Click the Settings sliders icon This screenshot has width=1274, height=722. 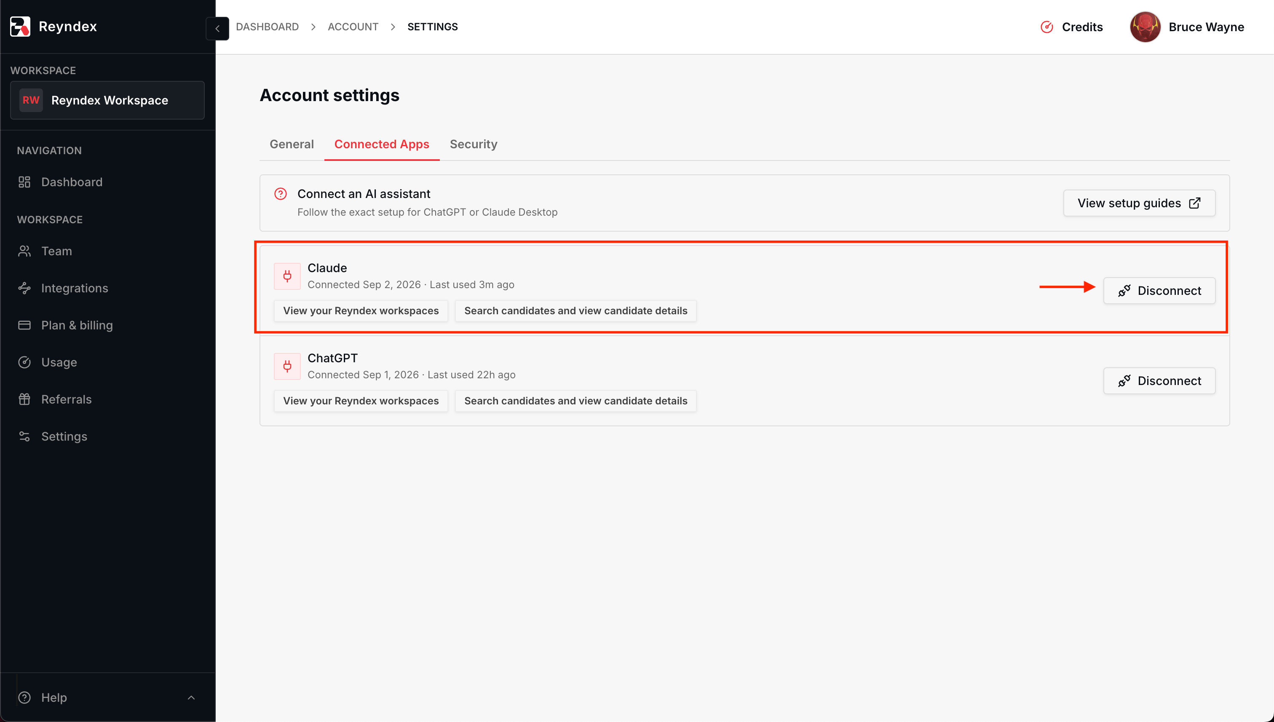(24, 436)
